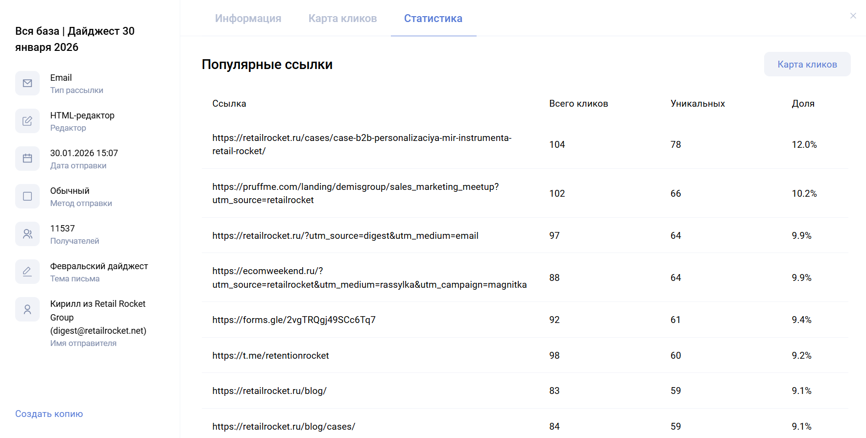Close the campaign panel with X
The width and height of the screenshot is (866, 438).
coord(853,16)
